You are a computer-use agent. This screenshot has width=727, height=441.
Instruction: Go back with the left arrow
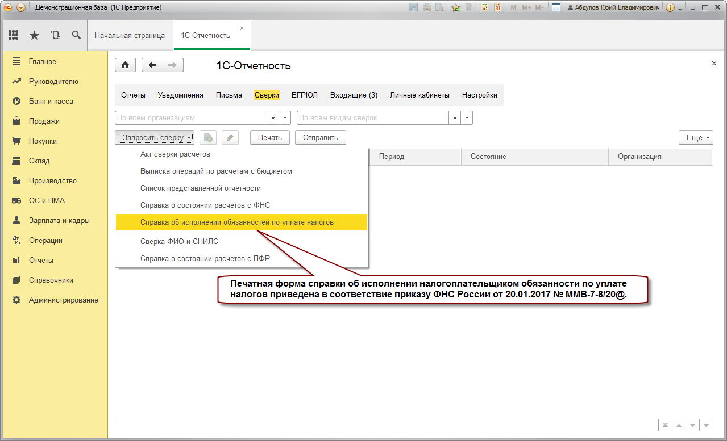[152, 65]
